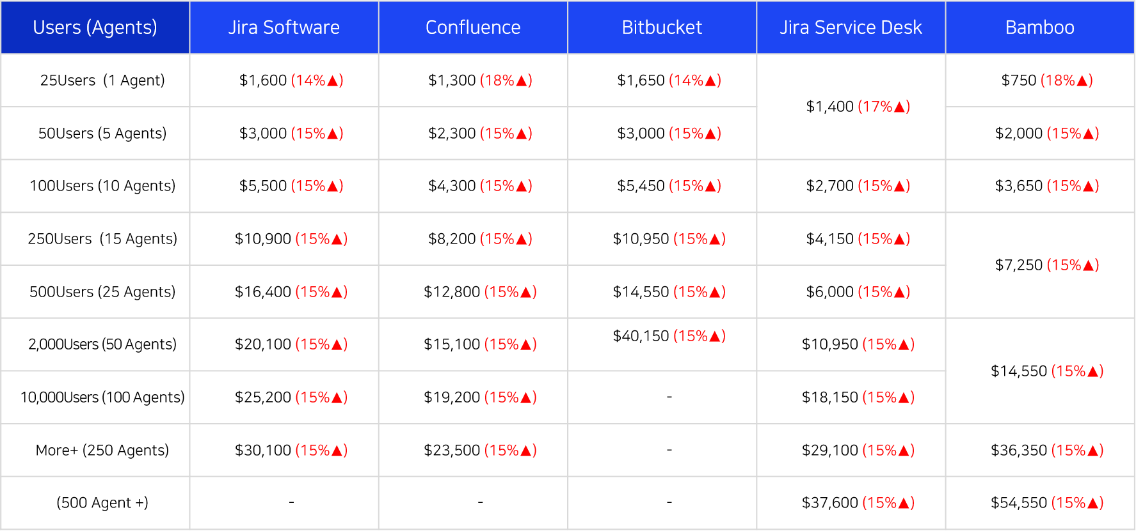1136x531 pixels.
Task: Click the $1,600 Jira Software price
Action: pyautogui.click(x=263, y=81)
